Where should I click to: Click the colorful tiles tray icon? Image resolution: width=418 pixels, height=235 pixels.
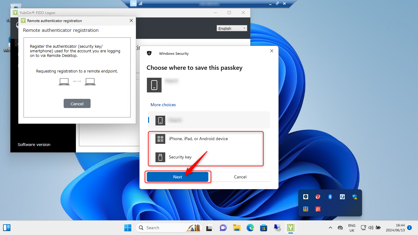tap(306, 209)
